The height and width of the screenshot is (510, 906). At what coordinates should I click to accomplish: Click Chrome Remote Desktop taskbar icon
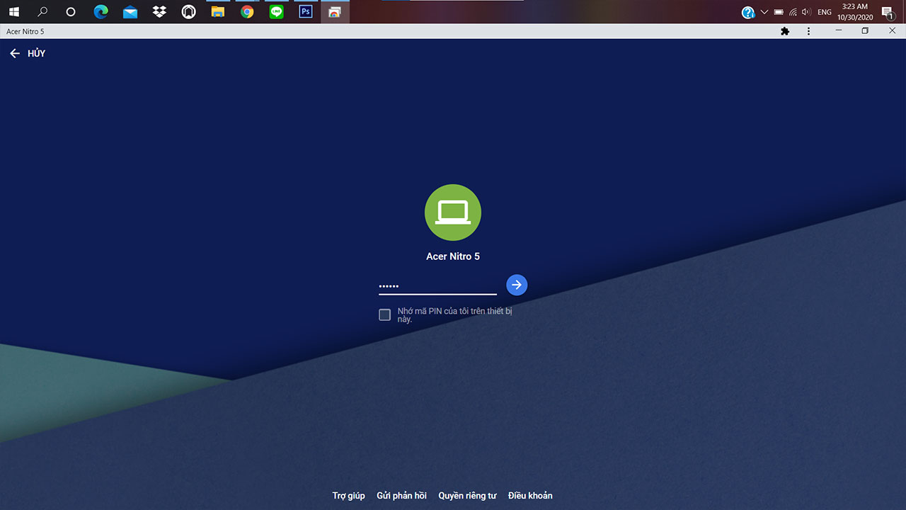(335, 12)
